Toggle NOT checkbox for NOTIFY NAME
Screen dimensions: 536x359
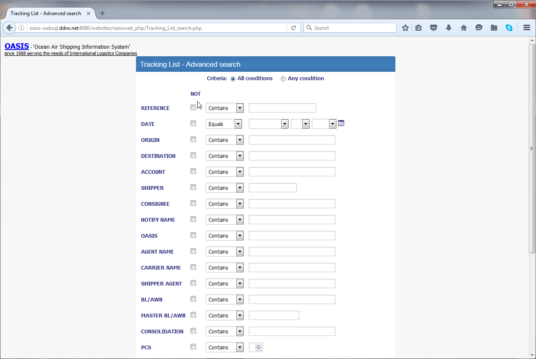point(193,219)
